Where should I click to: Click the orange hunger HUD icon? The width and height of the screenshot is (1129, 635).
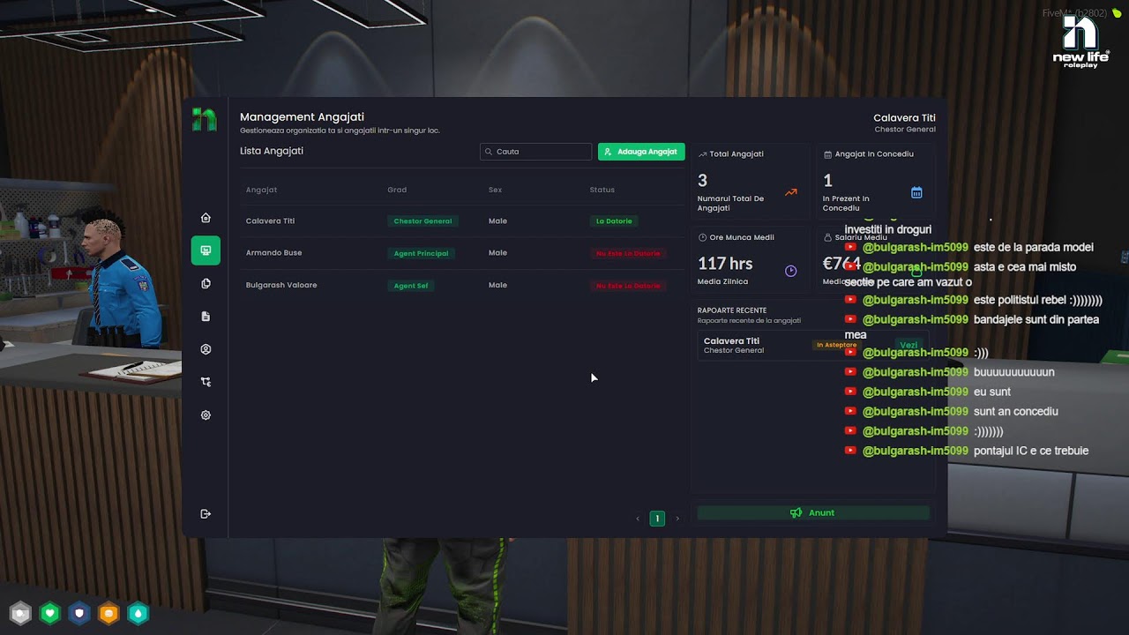tap(108, 613)
